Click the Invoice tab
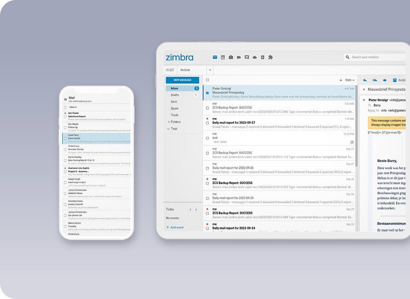Image resolution: width=410 pixels, height=299 pixels. [185, 70]
